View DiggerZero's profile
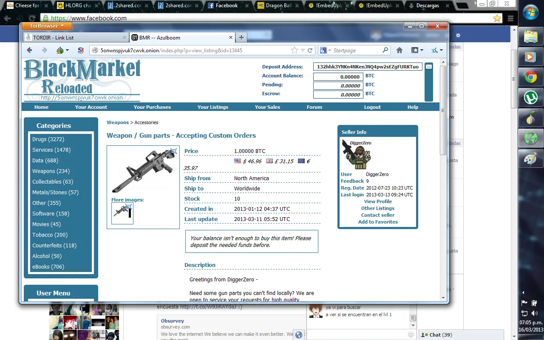This screenshot has height=340, width=544. 378,201
